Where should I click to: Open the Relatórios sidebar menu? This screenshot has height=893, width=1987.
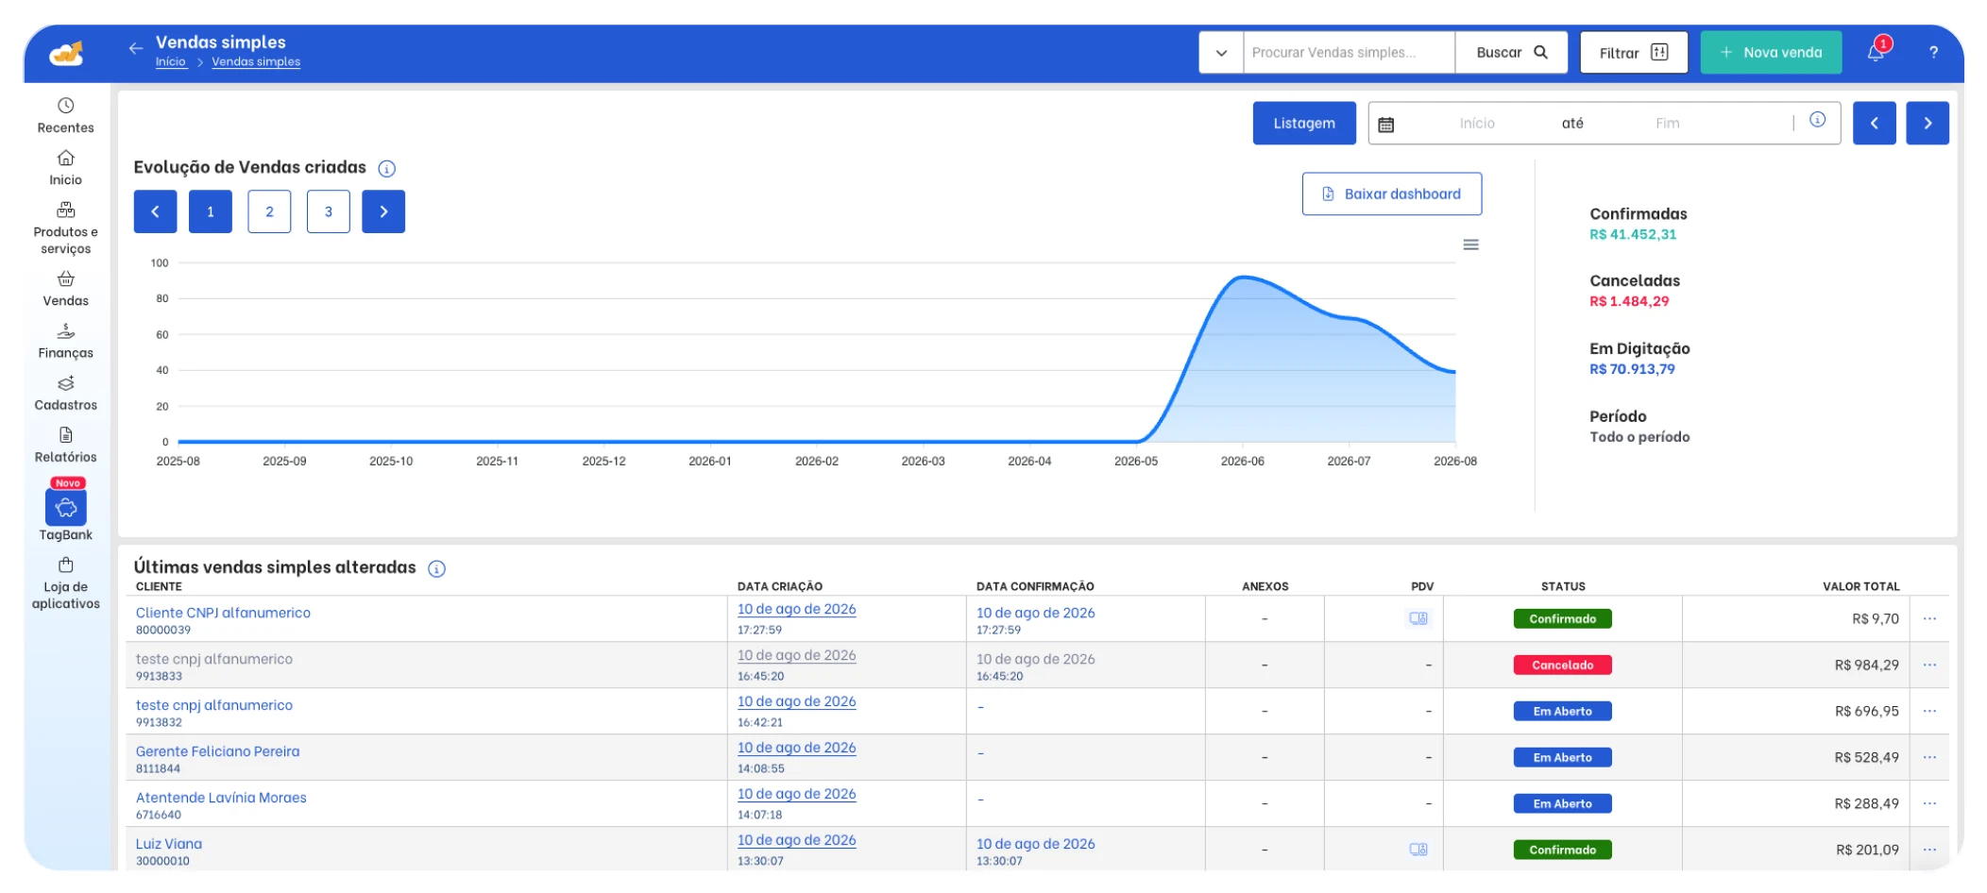(x=65, y=445)
